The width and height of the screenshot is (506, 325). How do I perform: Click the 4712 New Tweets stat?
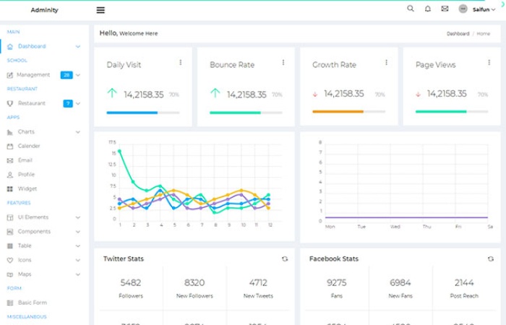pos(258,288)
